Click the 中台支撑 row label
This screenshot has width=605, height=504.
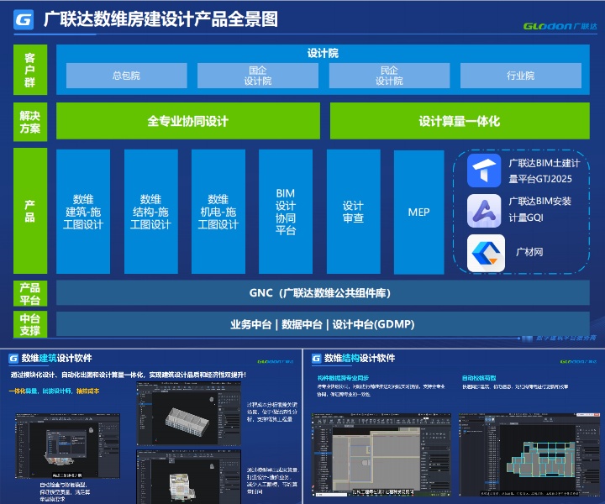(30, 324)
